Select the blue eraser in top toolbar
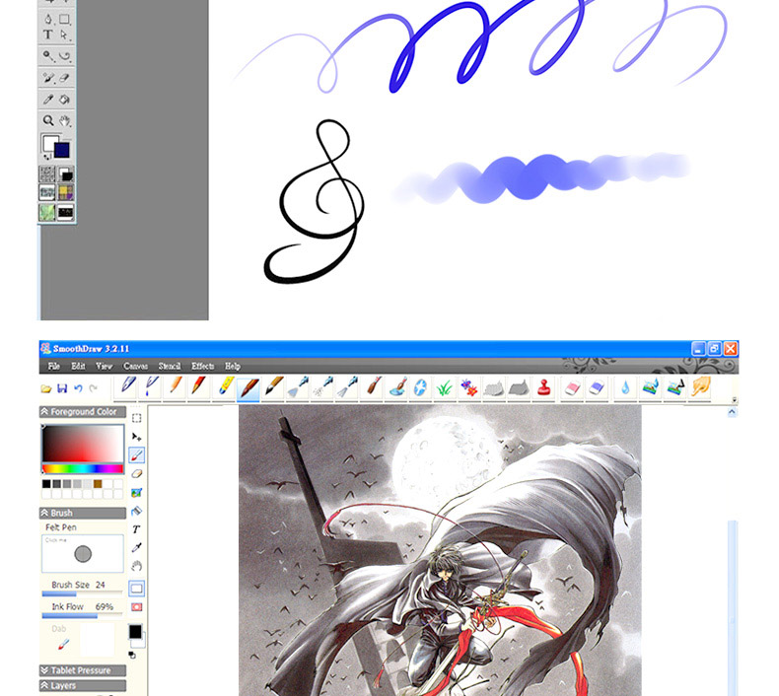This screenshot has width=779, height=696. click(596, 387)
